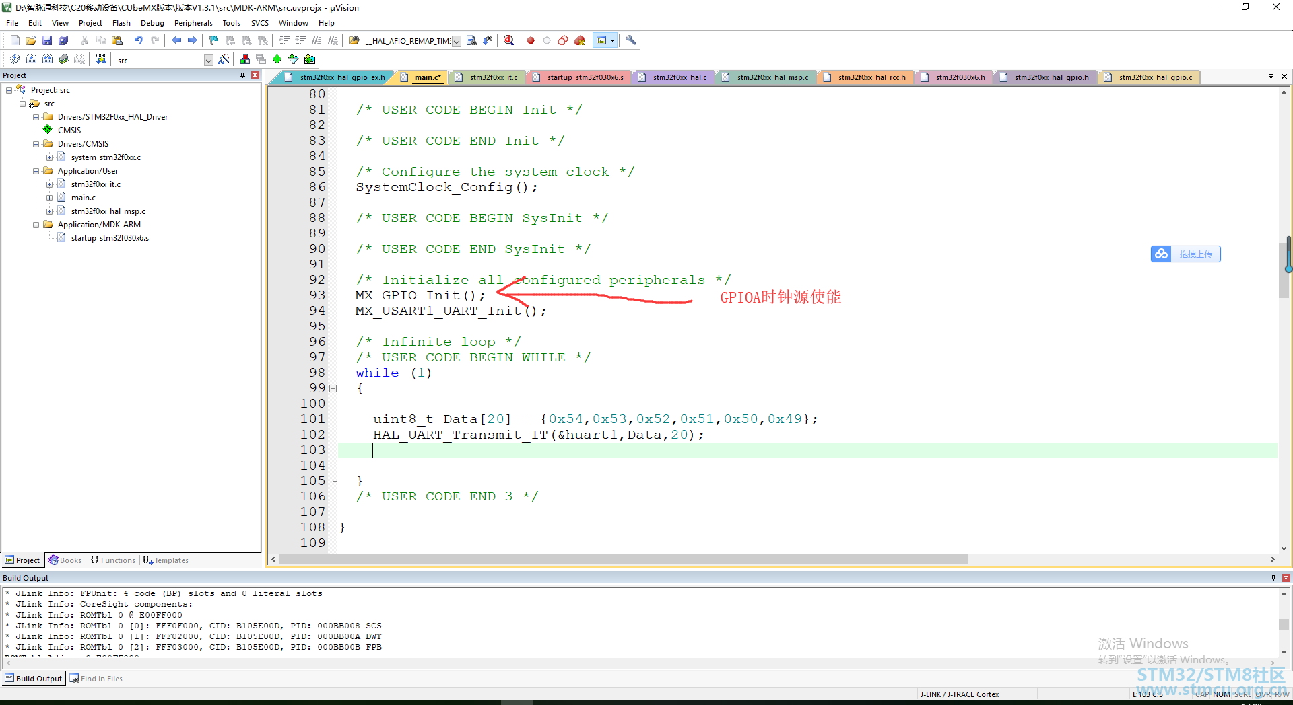Viewport: 1293px width, 705px height.
Task: Place cursor on HAL_UART_Transmit_IT line 102
Action: click(538, 435)
